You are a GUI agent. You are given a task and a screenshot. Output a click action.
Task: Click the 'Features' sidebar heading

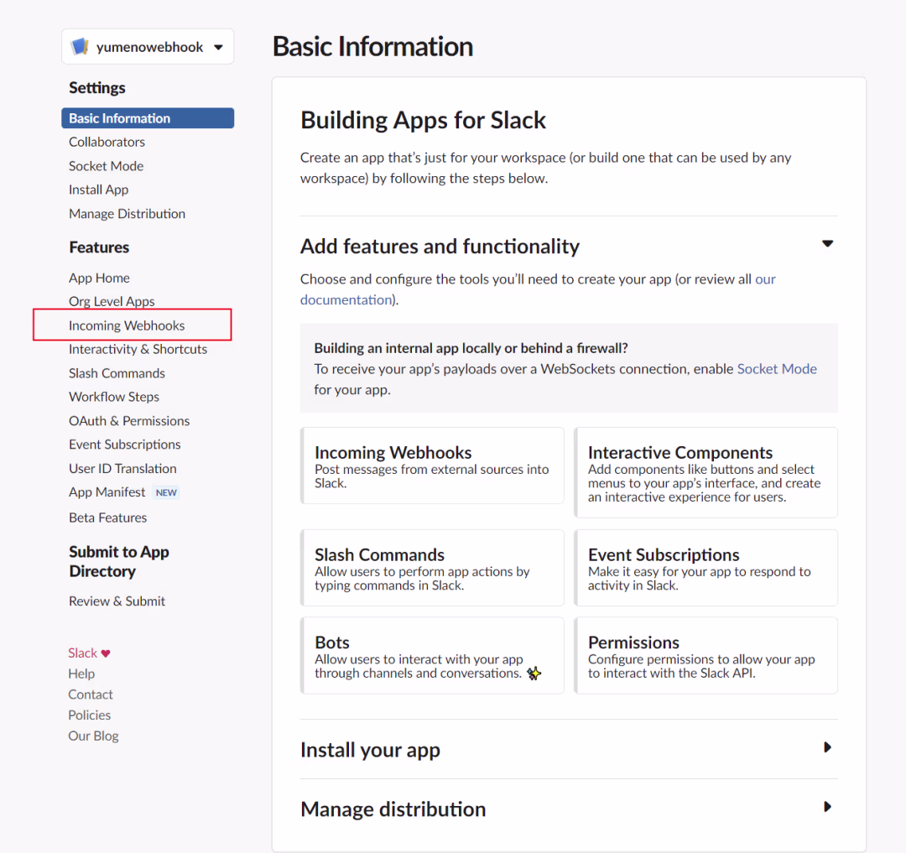[99, 247]
